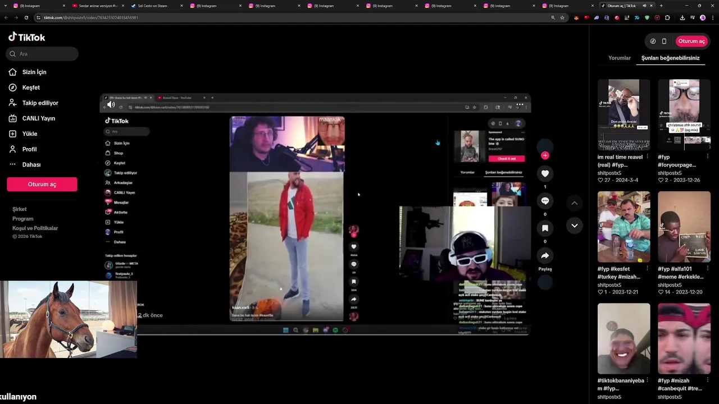Click the top-right Oturum aç button
This screenshot has width=719, height=404.
pos(691,41)
